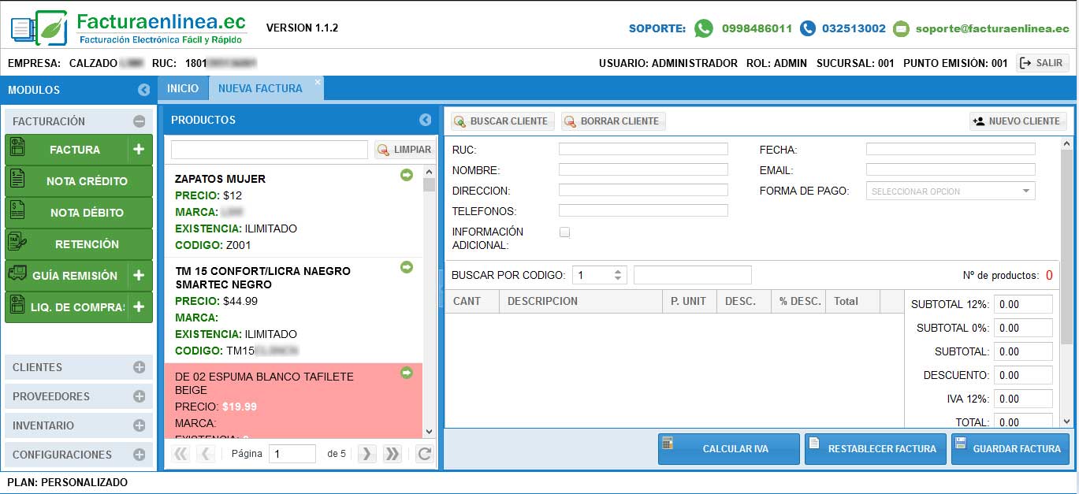Expand the INVENTARIO module section
Image resolution: width=1079 pixels, height=494 pixels.
point(140,425)
